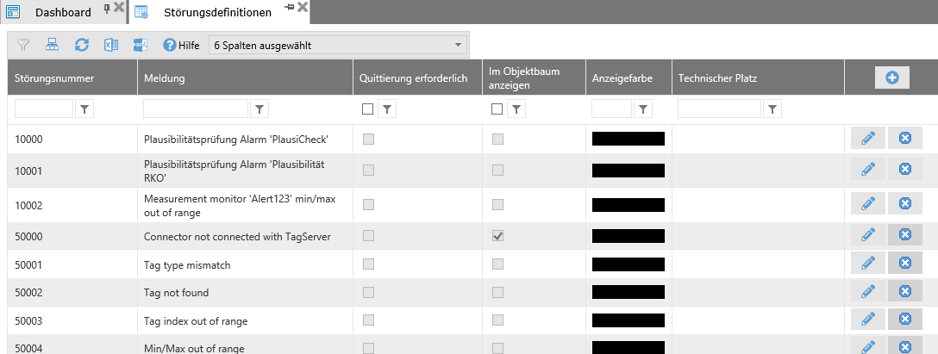Click the clear filter funnel in toolbar
Image resolution: width=938 pixels, height=354 pixels.
(23, 45)
